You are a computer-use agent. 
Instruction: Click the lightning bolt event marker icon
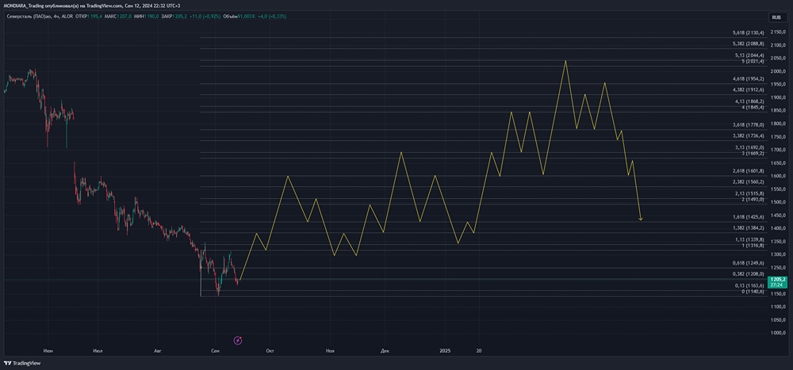238,340
